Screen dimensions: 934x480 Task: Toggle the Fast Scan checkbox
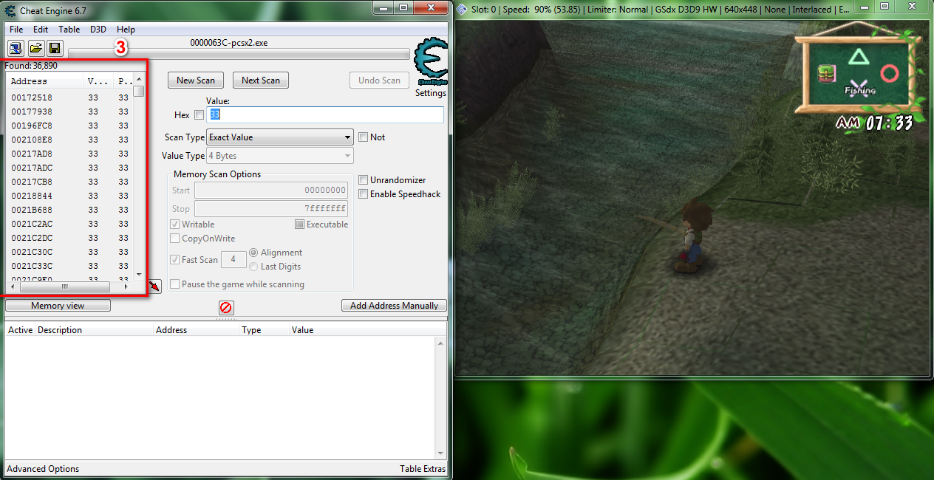pyautogui.click(x=175, y=260)
